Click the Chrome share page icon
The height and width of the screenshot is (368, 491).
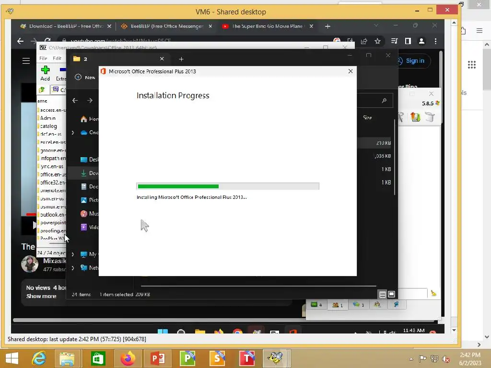pyautogui.click(x=364, y=41)
